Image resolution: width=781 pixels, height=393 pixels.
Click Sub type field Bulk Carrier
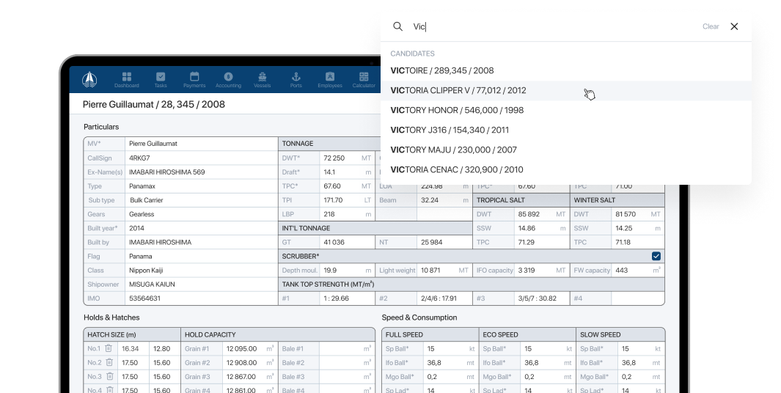201,199
